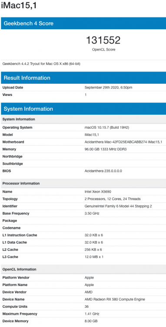The width and height of the screenshot is (166, 327).
Task: Select the Platform Name Apple value
Action: click(x=89, y=285)
